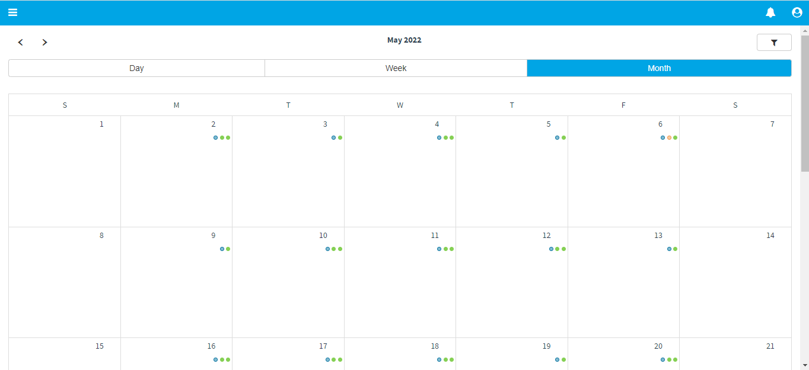Select the Month view tab
809x370 pixels.
(659, 68)
